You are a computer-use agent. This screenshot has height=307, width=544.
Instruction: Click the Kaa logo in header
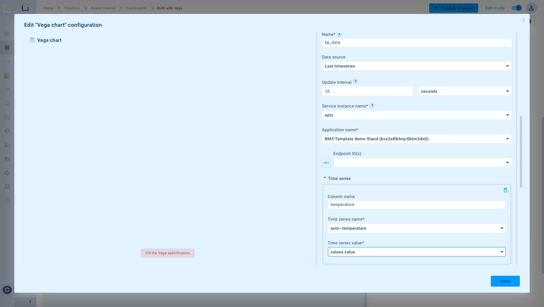(x=25, y=8)
